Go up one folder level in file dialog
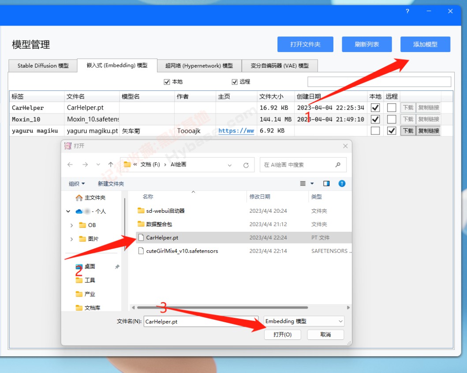This screenshot has height=373, width=467. click(111, 165)
